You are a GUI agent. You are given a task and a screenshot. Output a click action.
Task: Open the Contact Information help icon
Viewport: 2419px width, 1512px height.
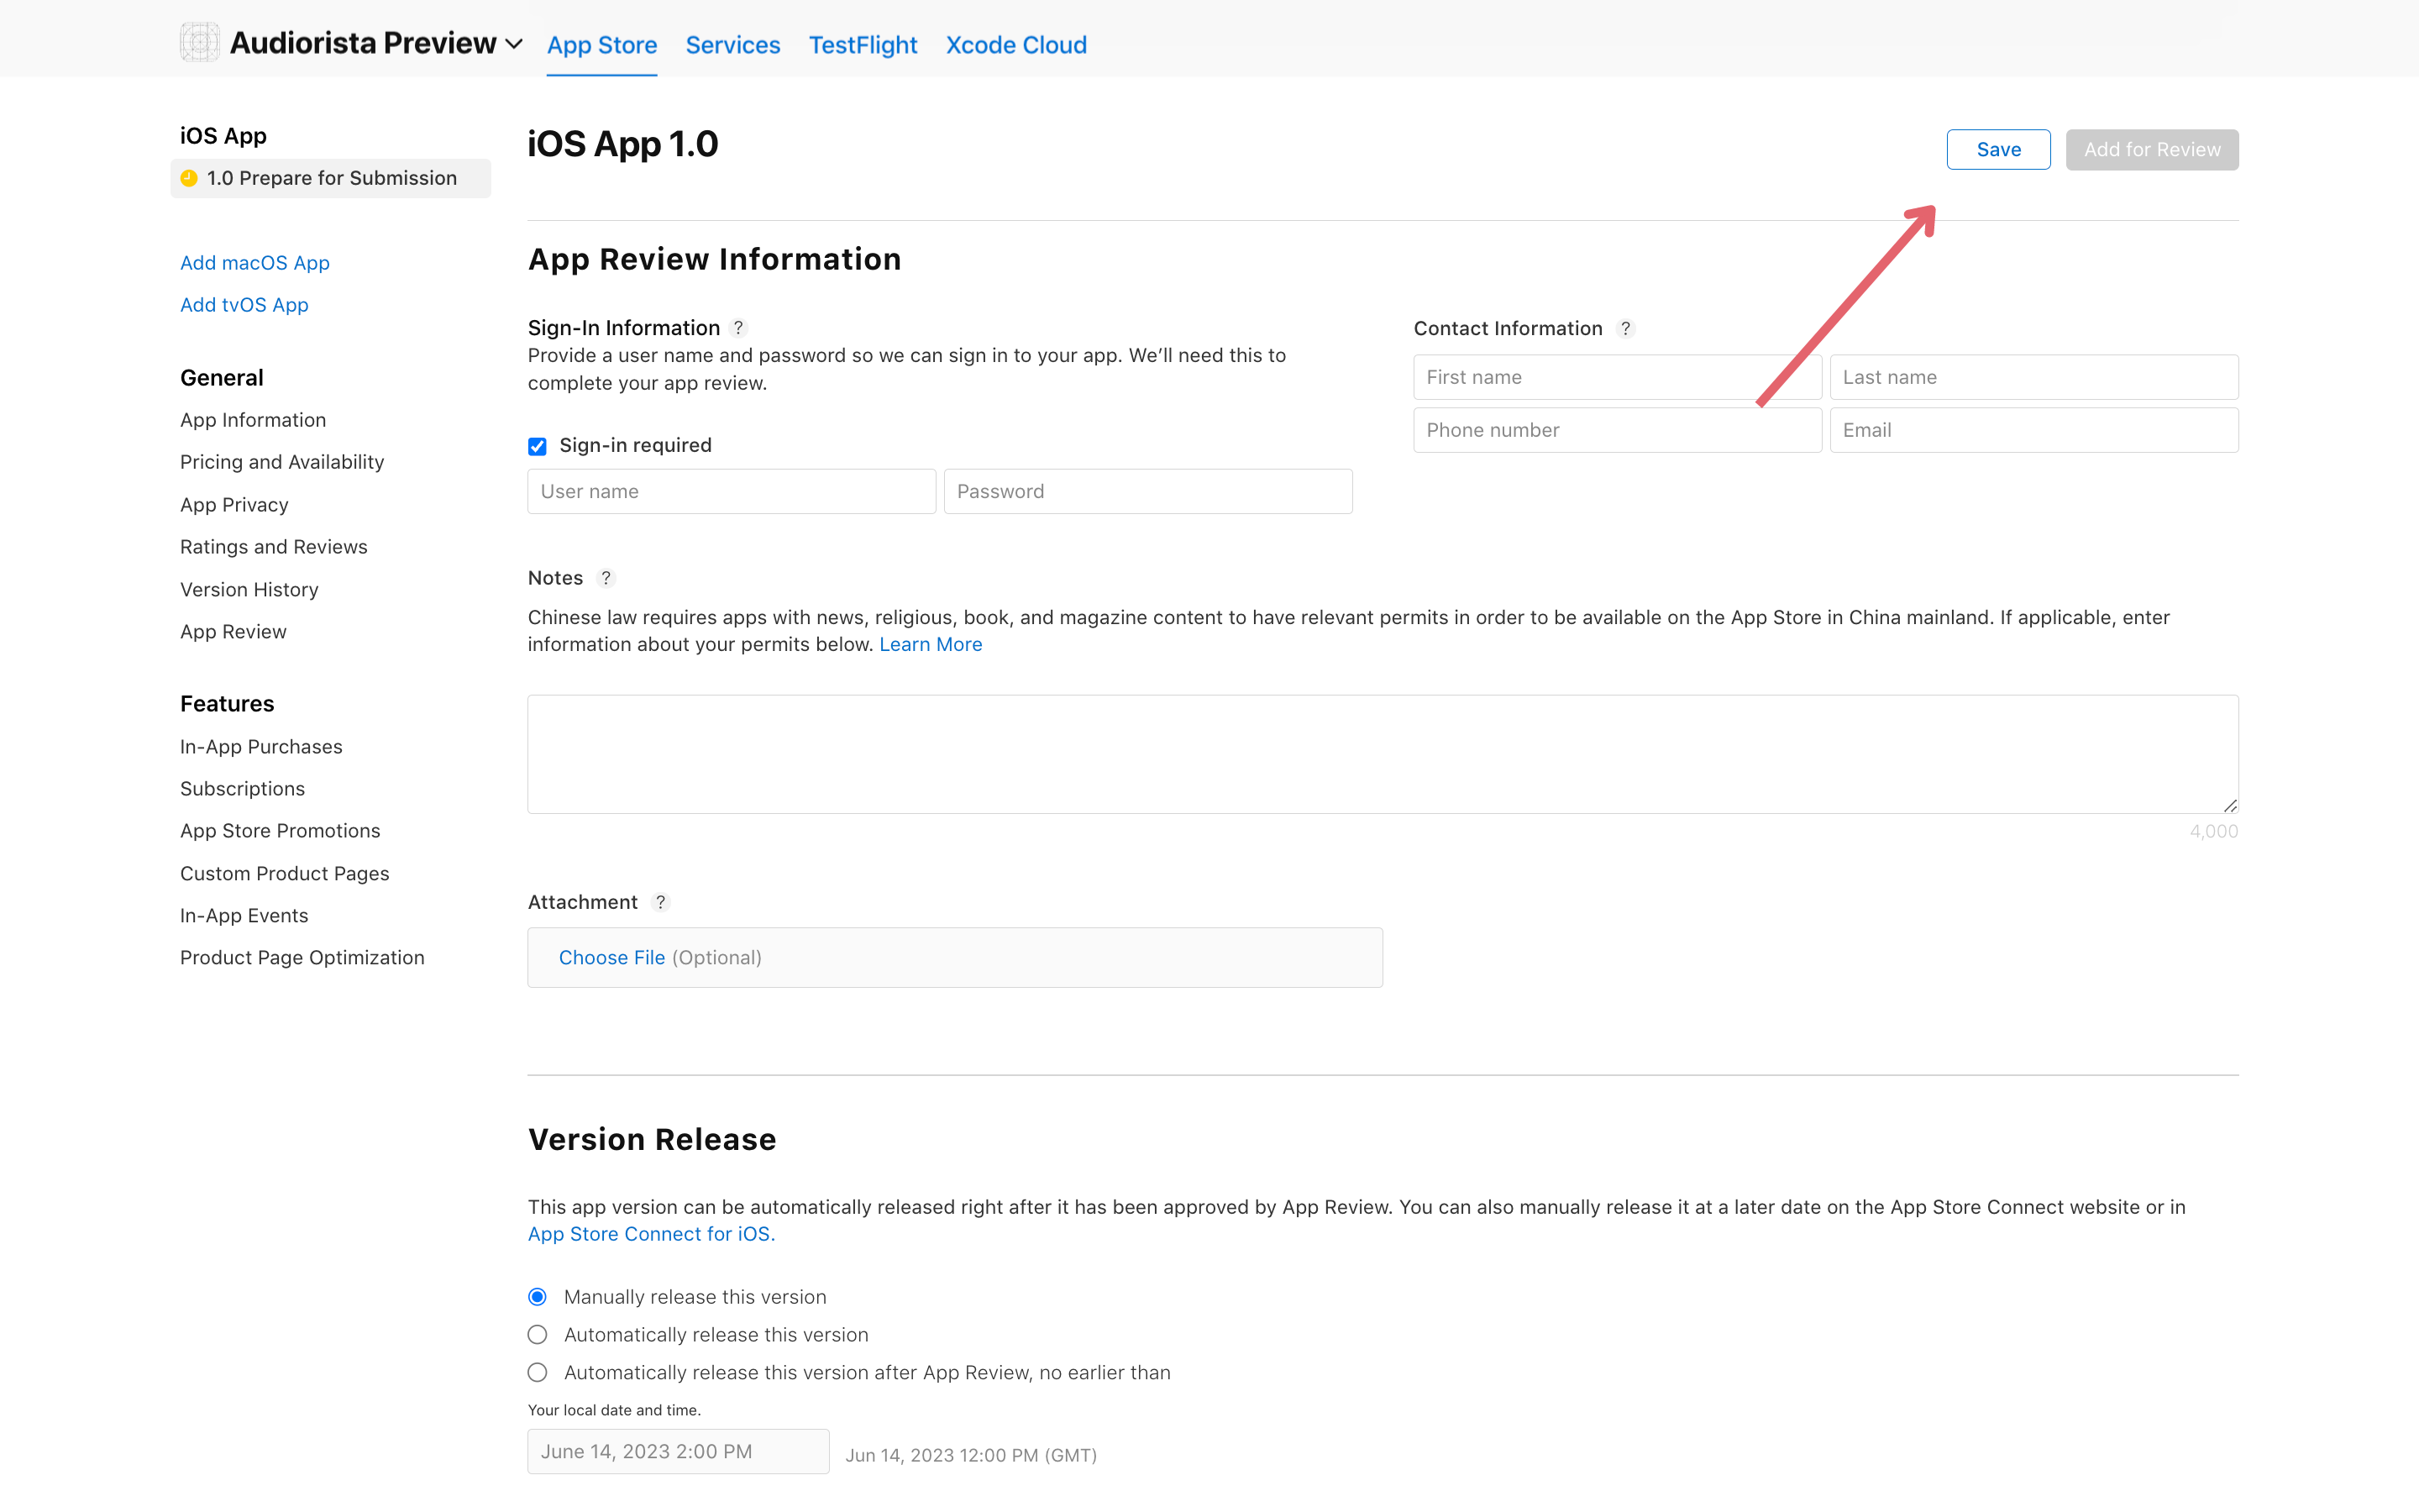1625,328
